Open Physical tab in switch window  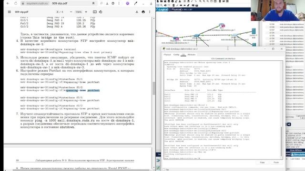coord(167,55)
